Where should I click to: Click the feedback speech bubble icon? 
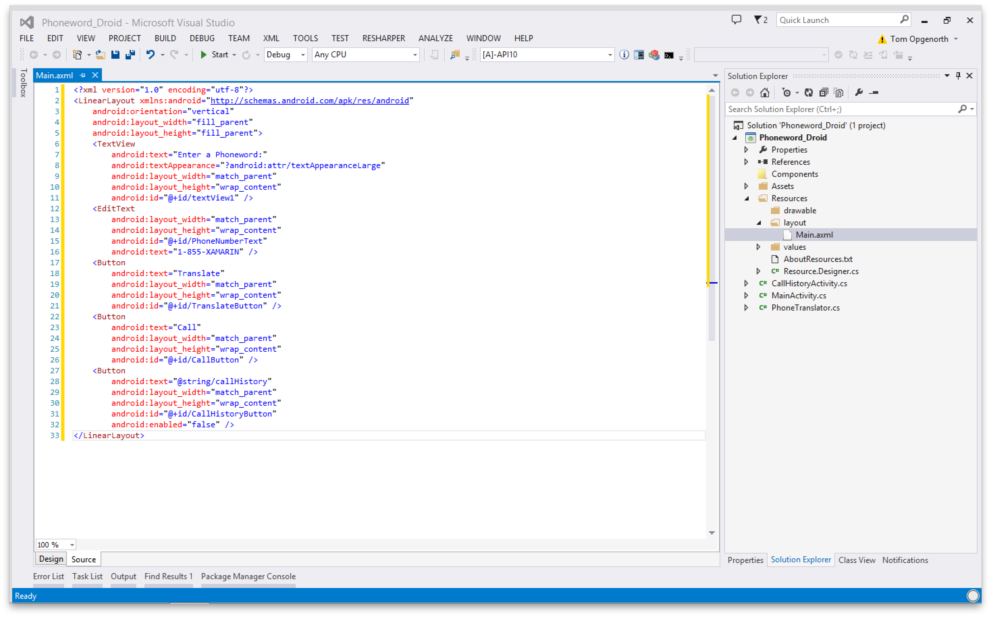[736, 20]
